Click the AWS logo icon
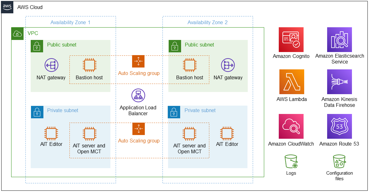Screen dimensions: 369x192 (x=7, y=7)
